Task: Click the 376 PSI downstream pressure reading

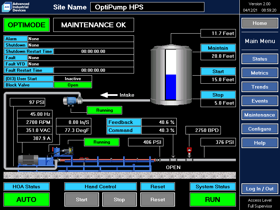Action: pos(218,142)
